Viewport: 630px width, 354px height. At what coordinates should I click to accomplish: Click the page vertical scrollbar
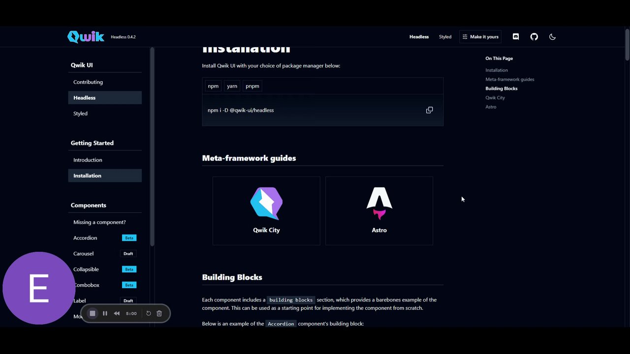pyautogui.click(x=627, y=44)
